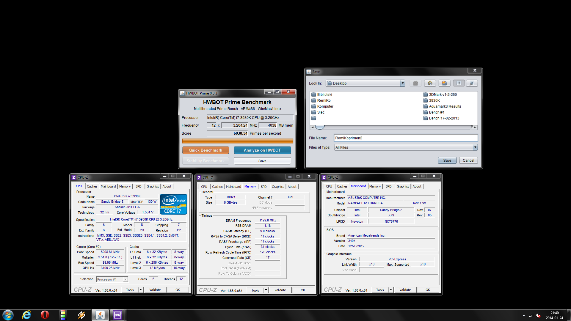Select the Biblioteki folder
This screenshot has width=571, height=321.
(x=322, y=95)
